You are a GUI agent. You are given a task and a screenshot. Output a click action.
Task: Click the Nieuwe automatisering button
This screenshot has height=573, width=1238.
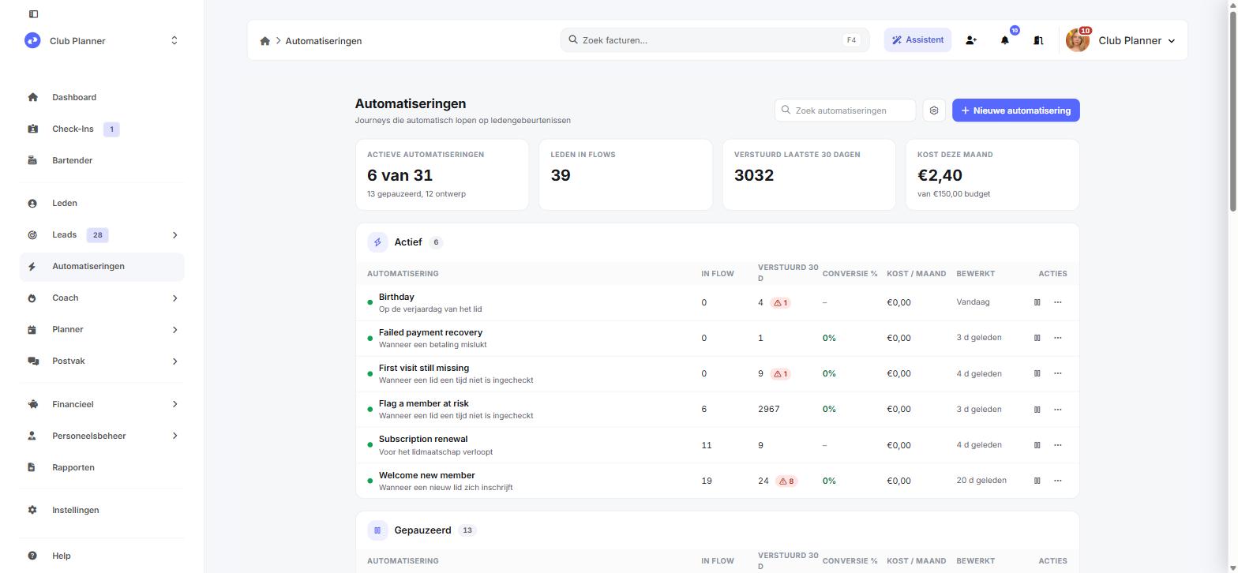(x=1016, y=110)
